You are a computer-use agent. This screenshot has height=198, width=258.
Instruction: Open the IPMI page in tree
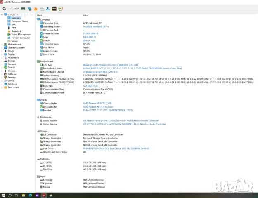[x=14, y=28]
